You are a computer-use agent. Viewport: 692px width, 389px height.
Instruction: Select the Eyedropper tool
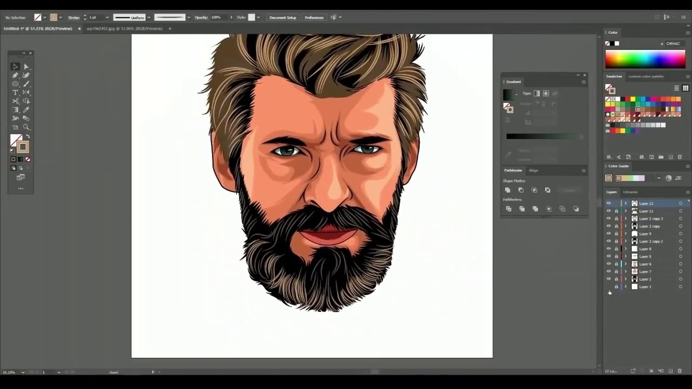coord(26,110)
